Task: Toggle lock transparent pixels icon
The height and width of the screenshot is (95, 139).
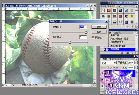Action: [x=108, y=68]
